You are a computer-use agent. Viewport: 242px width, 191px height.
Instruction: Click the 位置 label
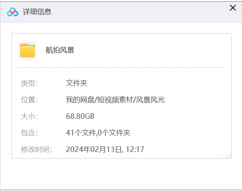pos(29,100)
